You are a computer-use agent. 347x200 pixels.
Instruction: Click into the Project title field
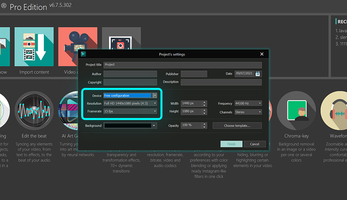pos(182,65)
